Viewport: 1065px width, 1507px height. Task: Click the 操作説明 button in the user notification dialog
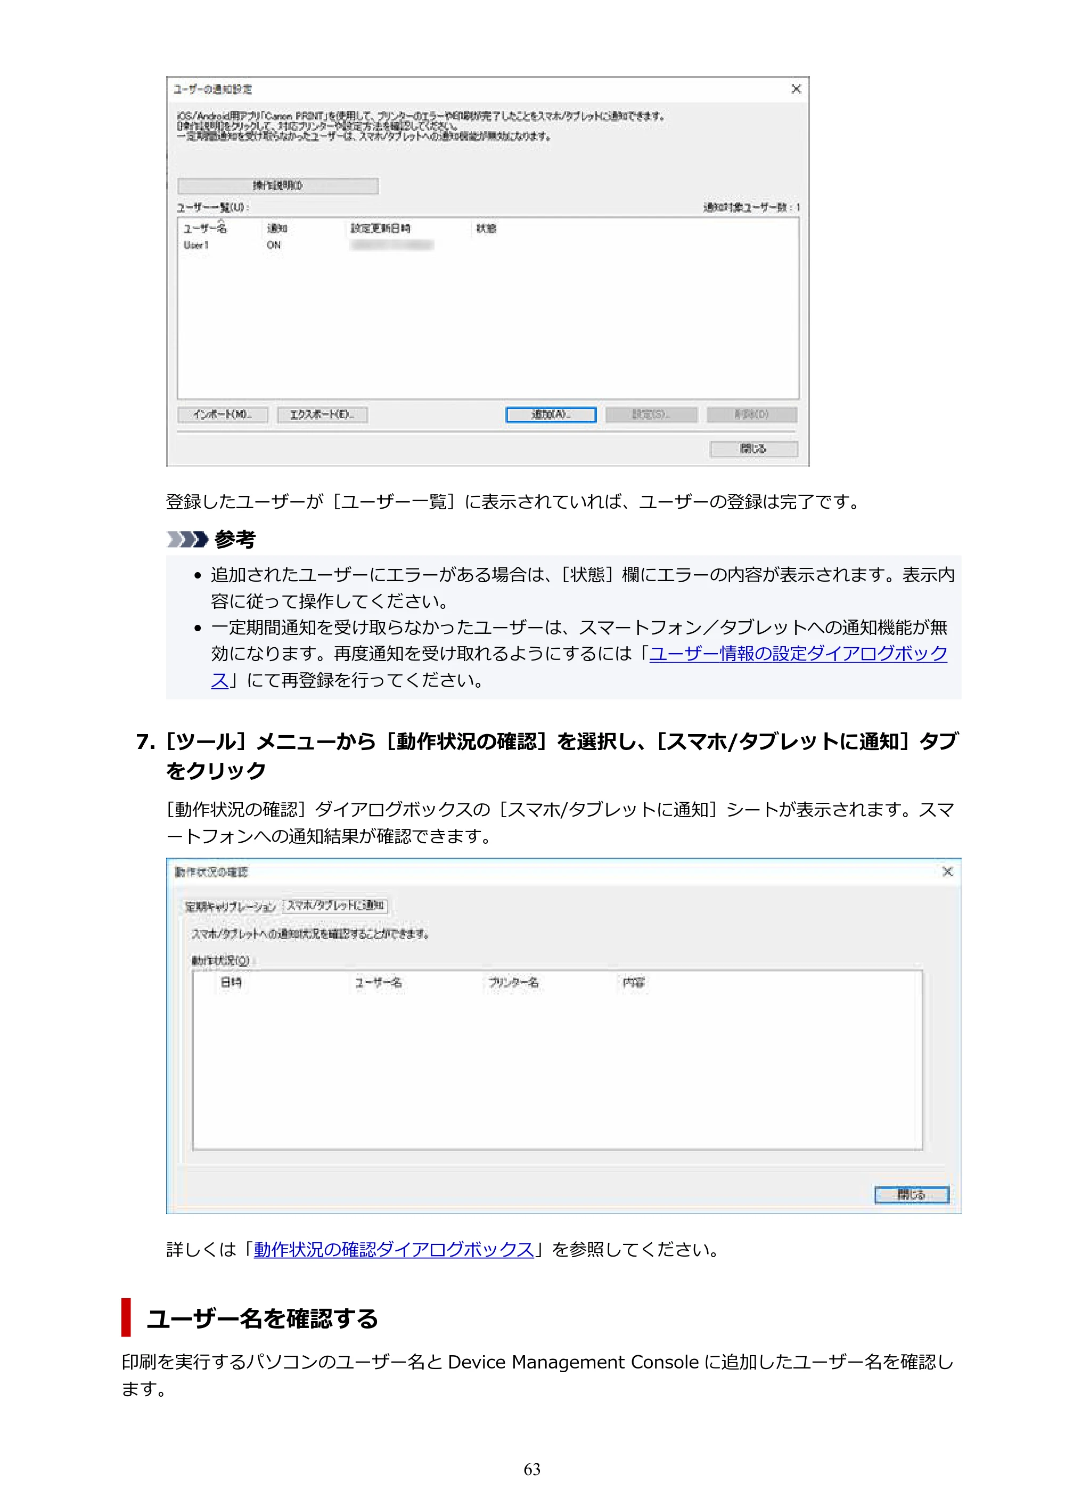coord(277,186)
